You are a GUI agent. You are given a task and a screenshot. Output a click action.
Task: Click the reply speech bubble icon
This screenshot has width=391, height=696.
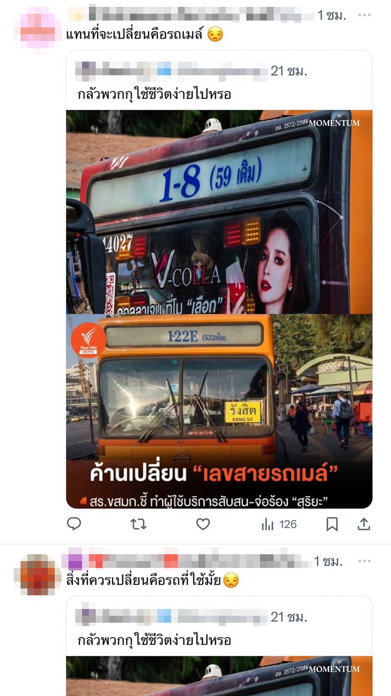tap(74, 524)
